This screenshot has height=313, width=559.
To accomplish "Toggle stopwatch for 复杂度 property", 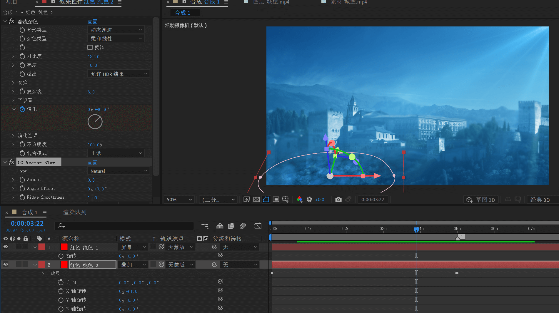I will click(x=22, y=91).
